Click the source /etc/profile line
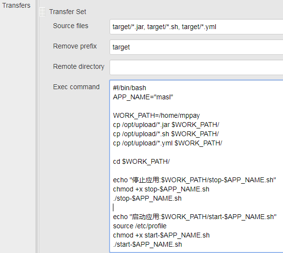This screenshot has width=283, height=253. tap(140, 226)
